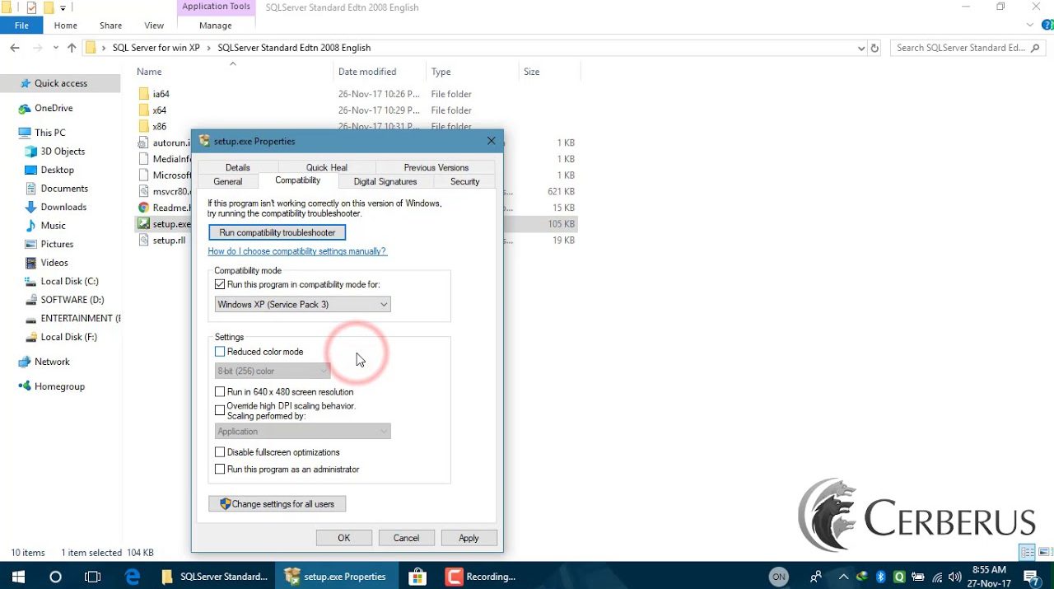Click Run compatibility troubleshooter button
Image resolution: width=1054 pixels, height=589 pixels.
pyautogui.click(x=277, y=232)
